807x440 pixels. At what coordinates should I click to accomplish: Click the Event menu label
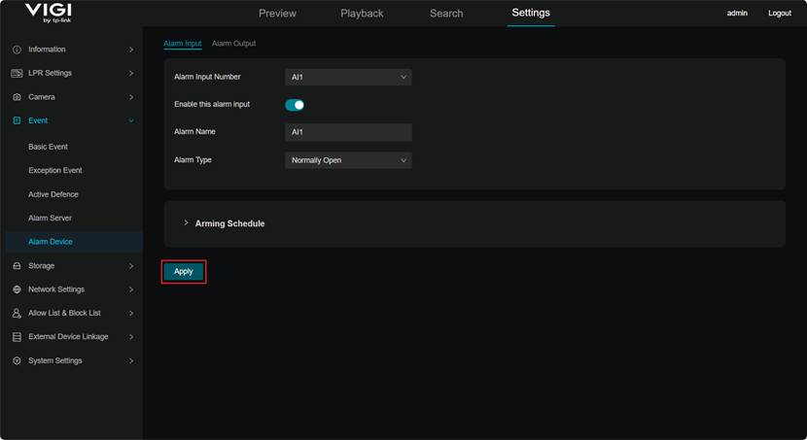coord(38,120)
